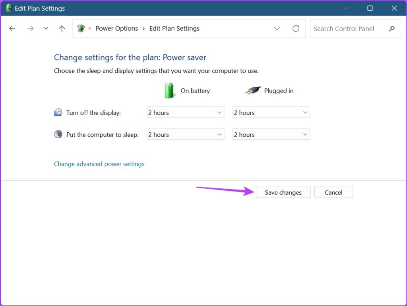
Task: Open Change advanced power settings link
Action: click(99, 164)
